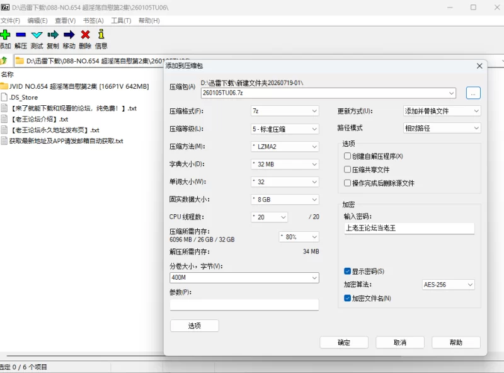Click the 【老王论坛介绍】.txt file icon

pyautogui.click(x=4, y=119)
